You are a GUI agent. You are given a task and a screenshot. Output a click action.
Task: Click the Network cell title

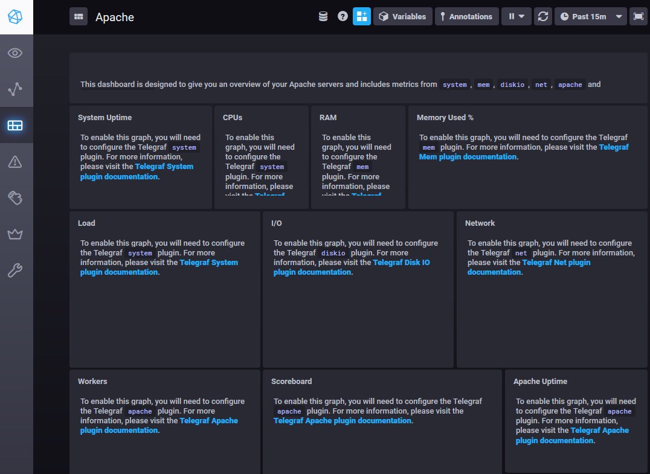pyautogui.click(x=480, y=223)
